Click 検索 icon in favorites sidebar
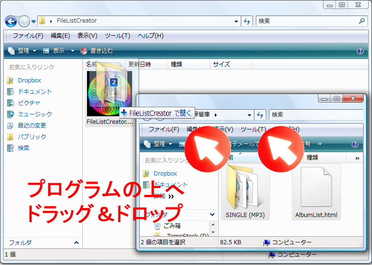The height and width of the screenshot is (265, 372). pos(10,148)
